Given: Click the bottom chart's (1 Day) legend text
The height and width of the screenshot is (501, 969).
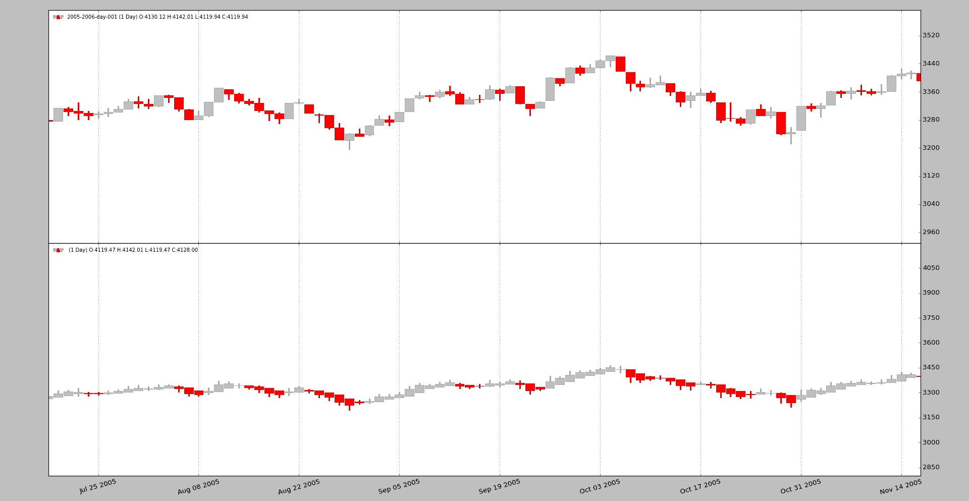Looking at the screenshot, I should [x=133, y=250].
